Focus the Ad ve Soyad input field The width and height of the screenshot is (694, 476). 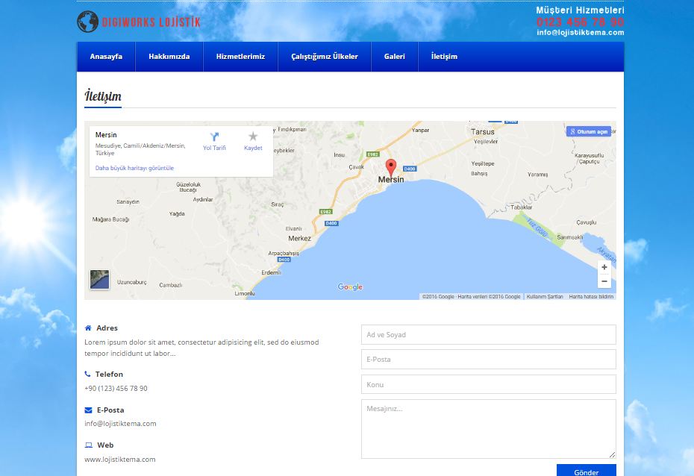click(489, 335)
